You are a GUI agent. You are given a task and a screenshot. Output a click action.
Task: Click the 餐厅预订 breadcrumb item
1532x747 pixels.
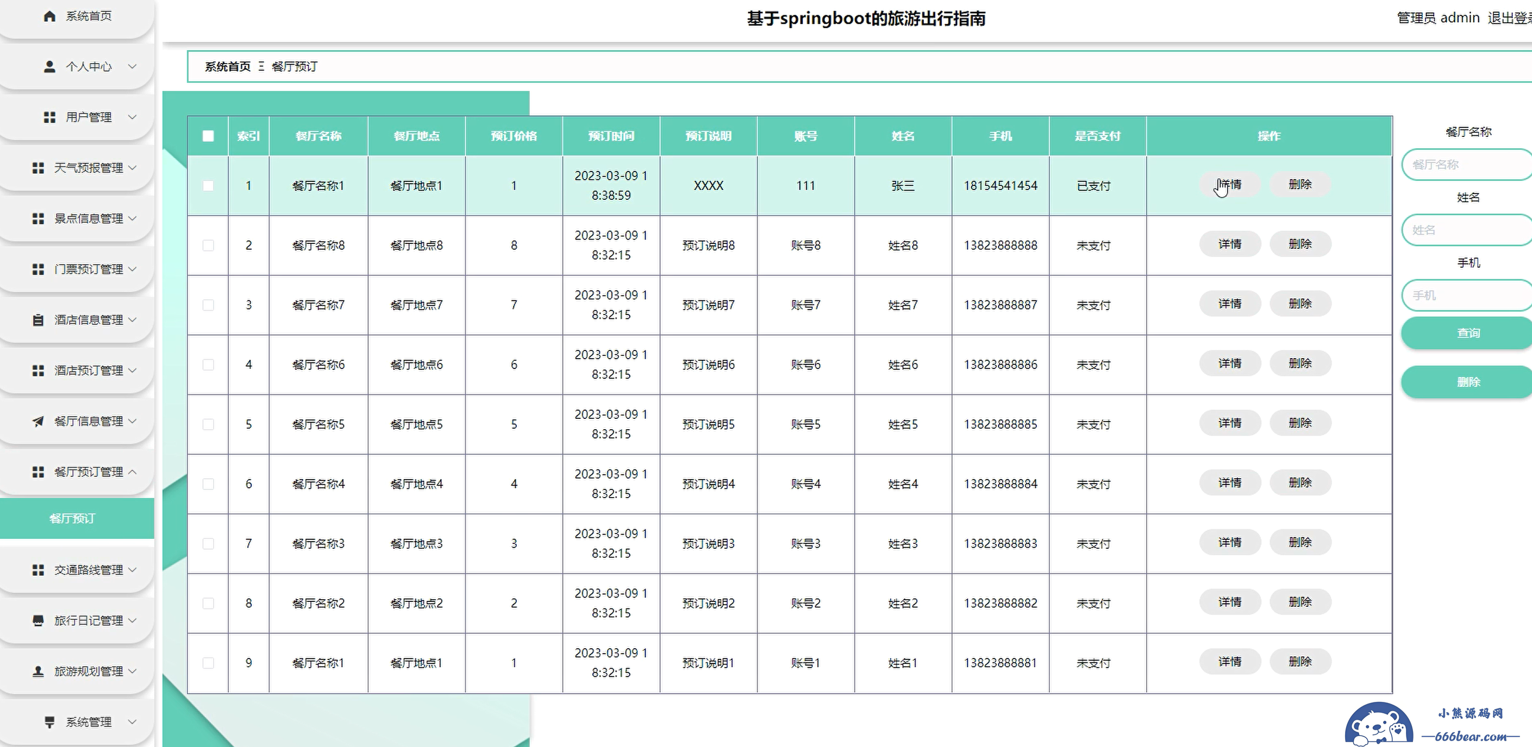pyautogui.click(x=295, y=67)
